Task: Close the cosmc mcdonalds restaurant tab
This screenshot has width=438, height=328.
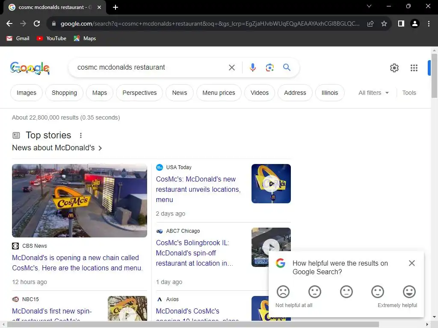Action: [99, 7]
